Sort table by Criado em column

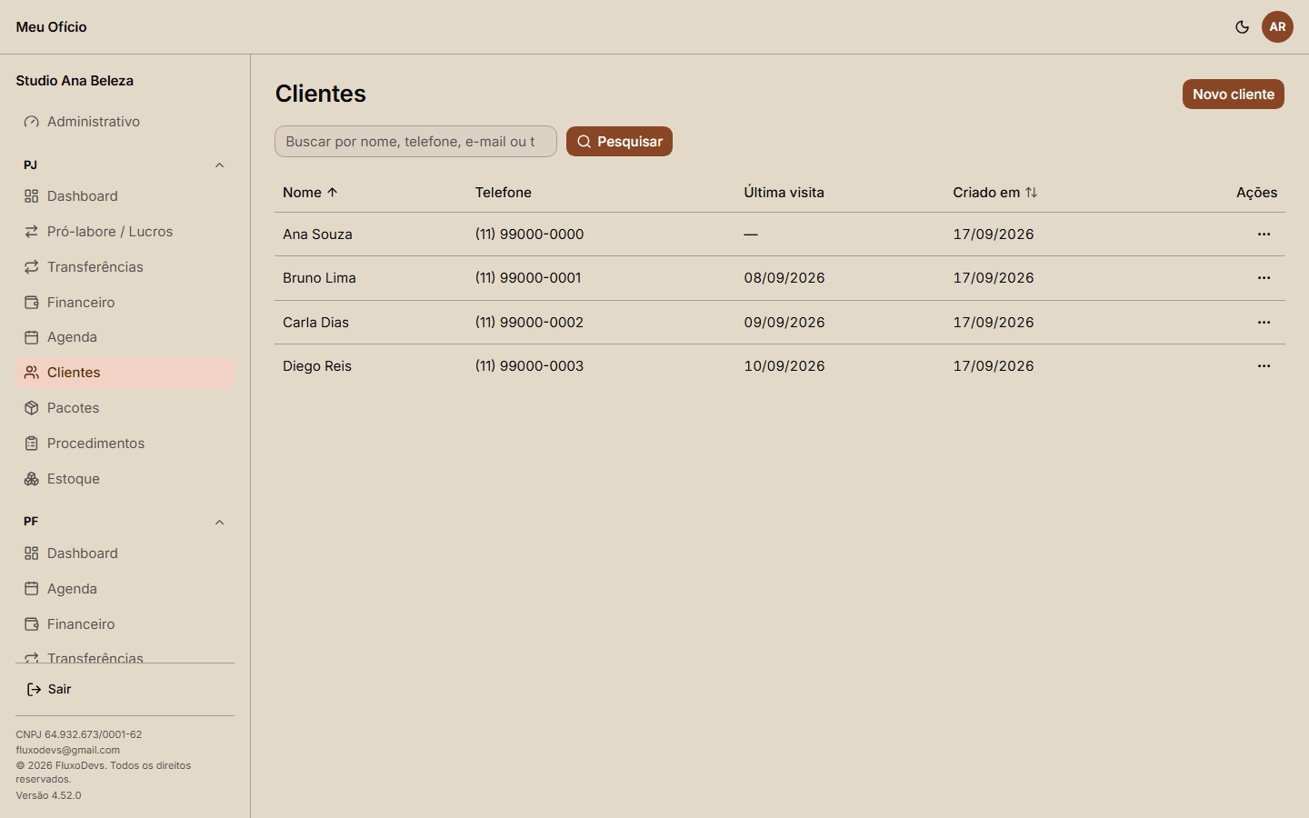pos(995,193)
